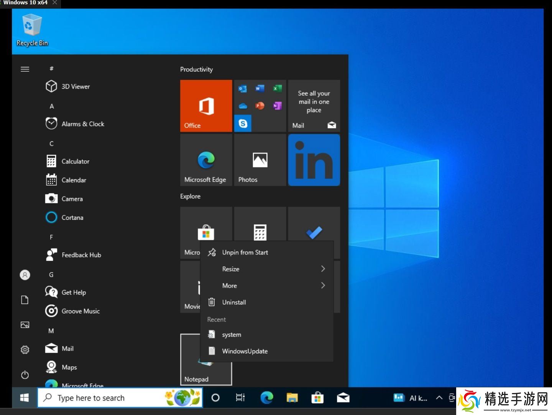The image size is (552, 415).
Task: Select Unpin from Start
Action: point(245,253)
